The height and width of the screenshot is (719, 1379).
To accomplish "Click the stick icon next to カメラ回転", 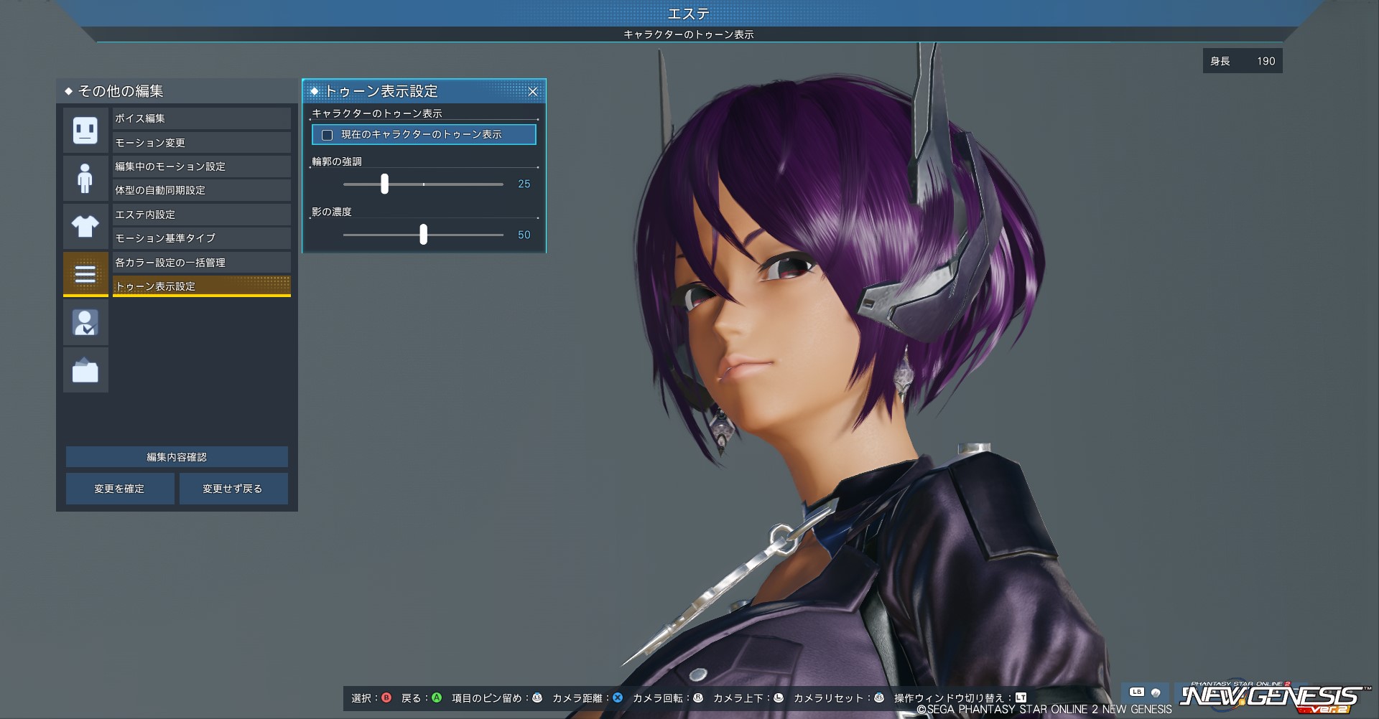I will (698, 697).
